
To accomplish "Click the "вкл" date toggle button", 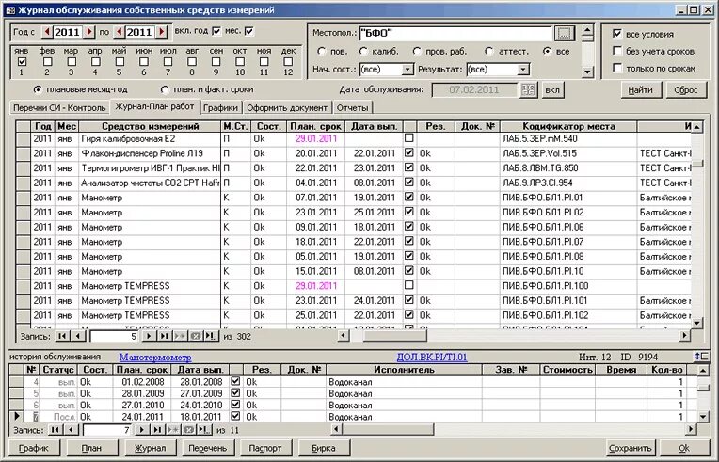I will point(552,89).
